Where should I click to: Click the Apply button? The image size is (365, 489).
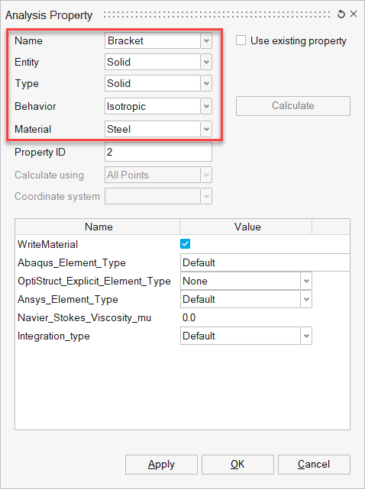click(161, 465)
